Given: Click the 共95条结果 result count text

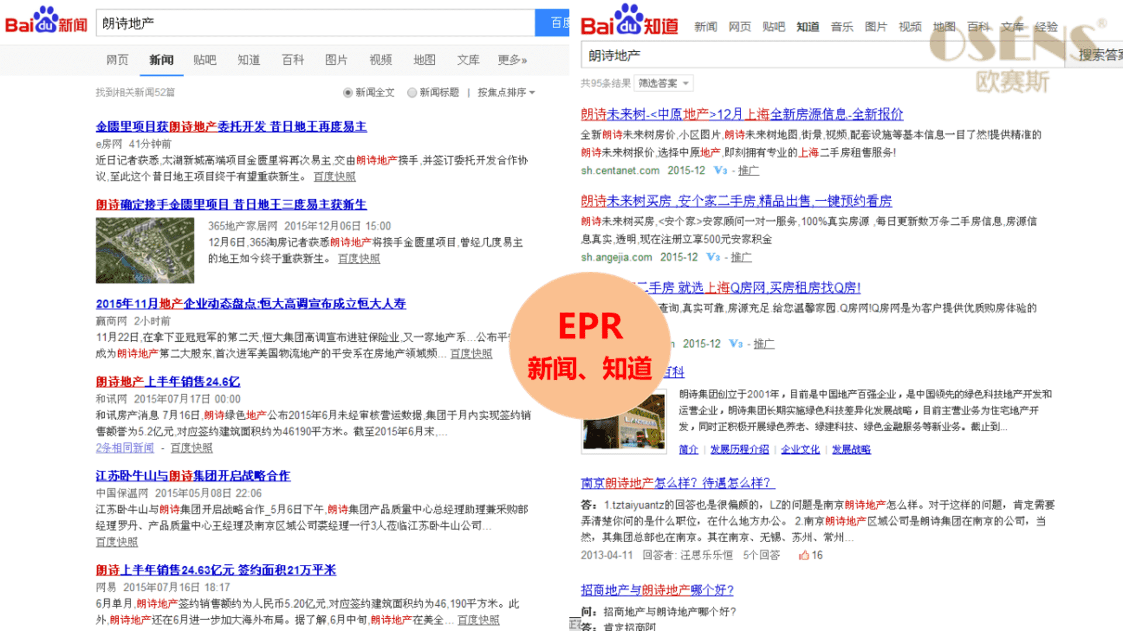Looking at the screenshot, I should coord(605,83).
